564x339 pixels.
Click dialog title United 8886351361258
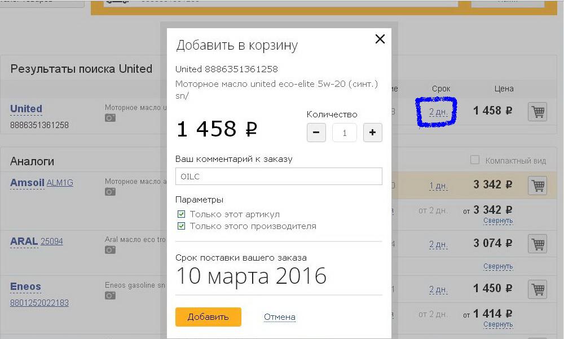pos(227,69)
